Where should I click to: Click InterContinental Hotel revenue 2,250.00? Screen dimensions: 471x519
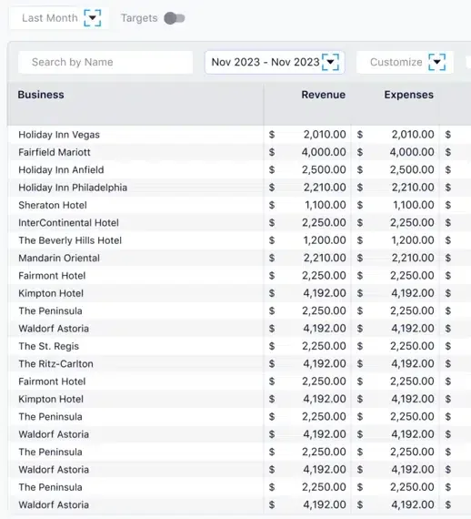tap(324, 222)
